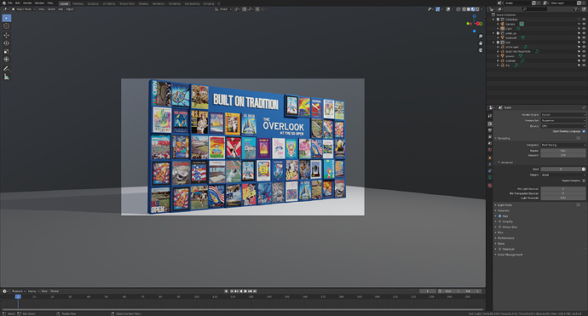Screen dimensions: 588x316
Task: Click the navigation gizmo blue Z axis
Action: (475, 16)
